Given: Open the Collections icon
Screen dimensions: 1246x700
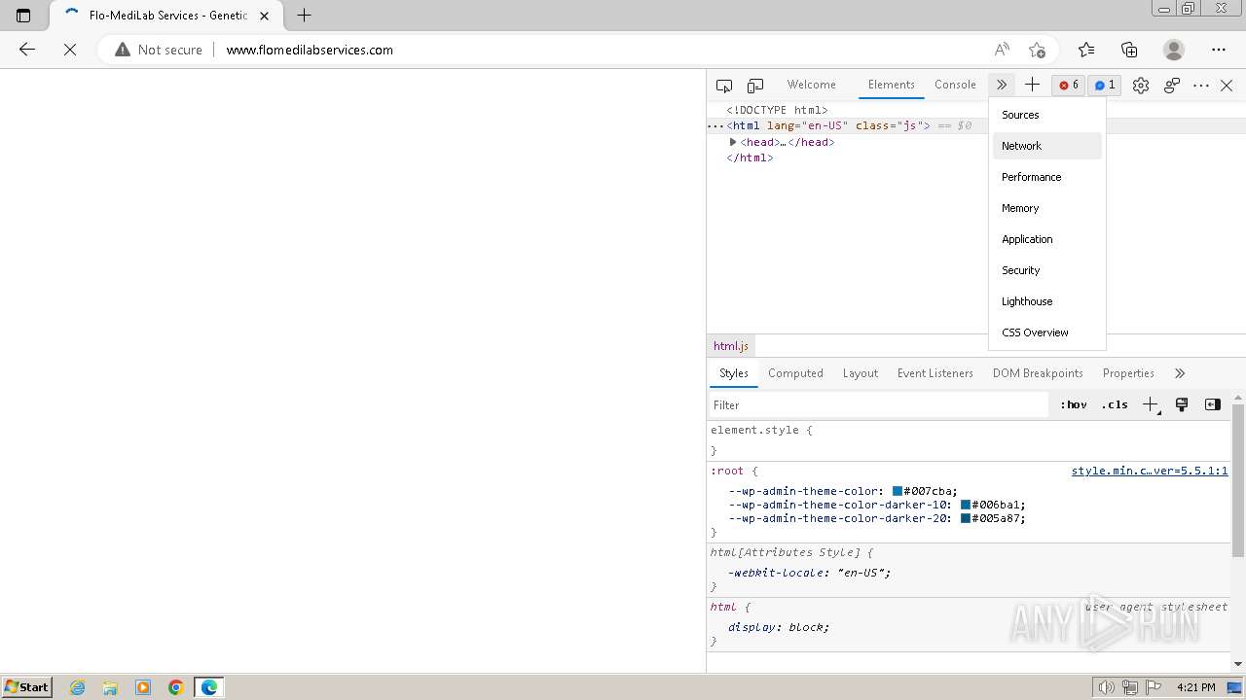Looking at the screenshot, I should (1129, 50).
